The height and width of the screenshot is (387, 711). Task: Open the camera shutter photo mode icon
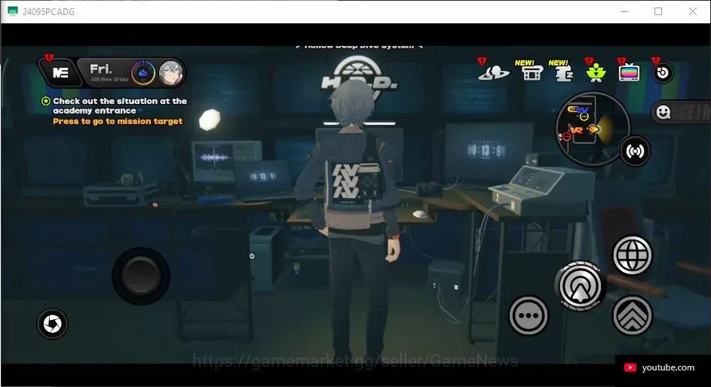pos(52,324)
